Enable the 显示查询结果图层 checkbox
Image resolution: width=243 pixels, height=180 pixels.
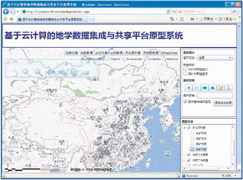coord(185,101)
